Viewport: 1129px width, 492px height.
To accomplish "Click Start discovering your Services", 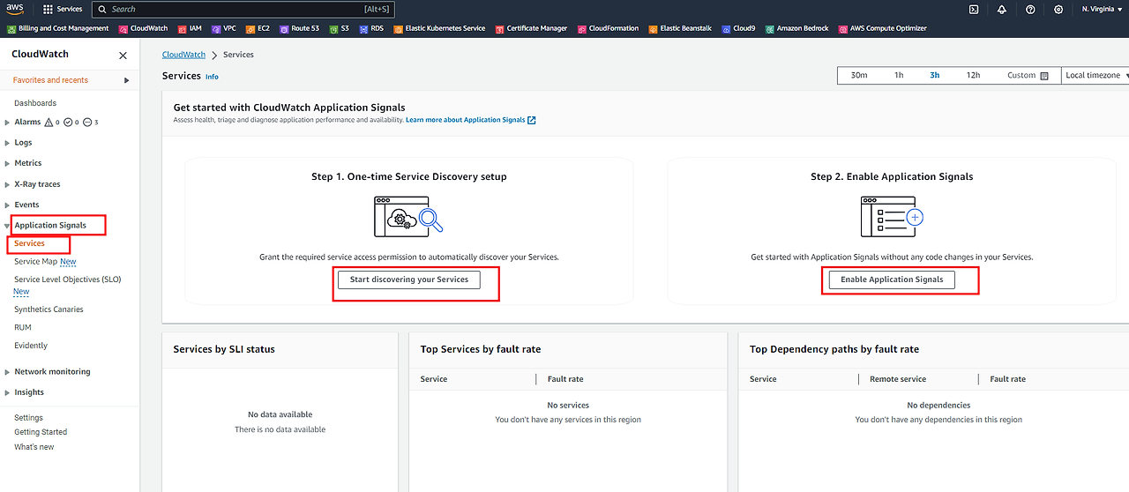I will 408,280.
